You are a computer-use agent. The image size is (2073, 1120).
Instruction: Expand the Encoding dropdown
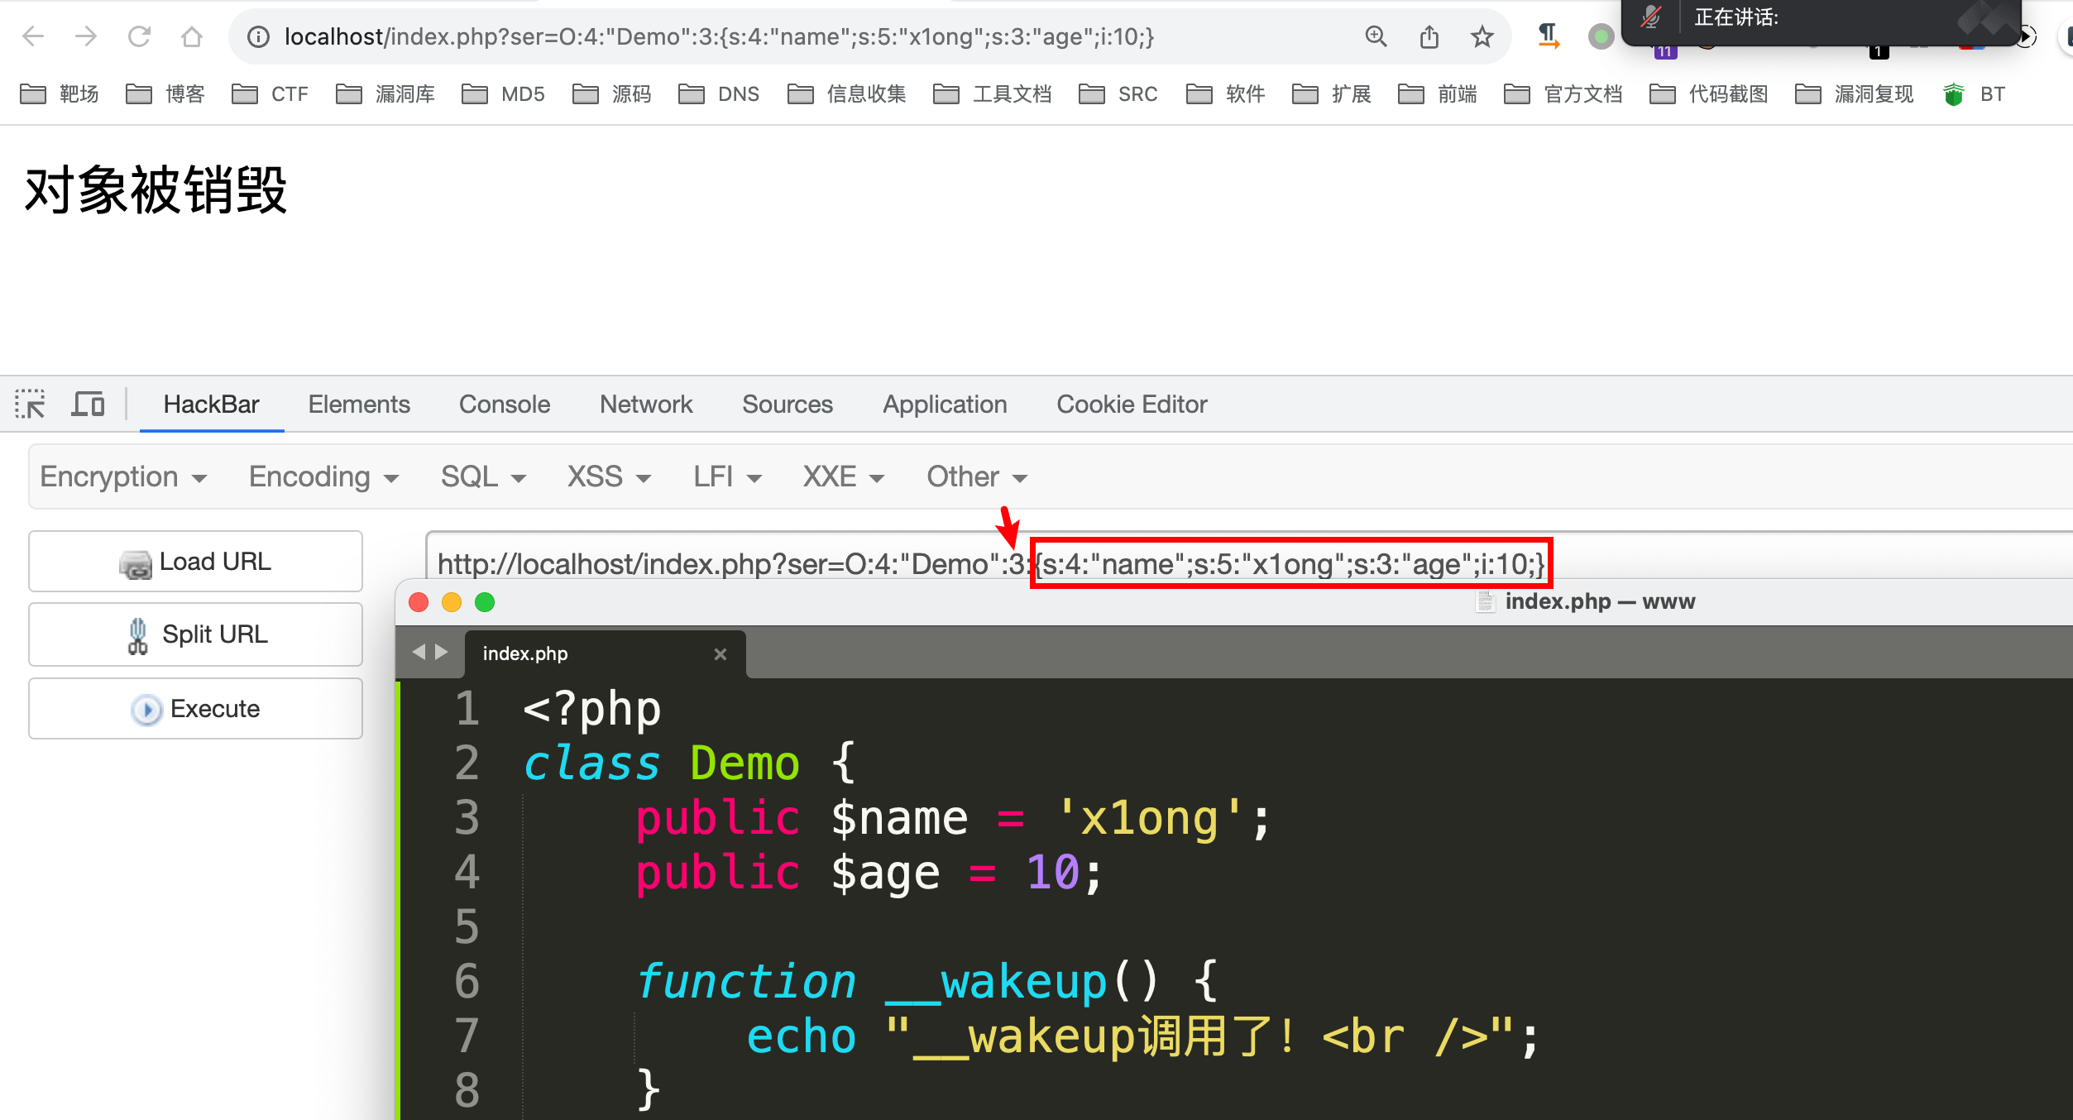tap(324, 477)
